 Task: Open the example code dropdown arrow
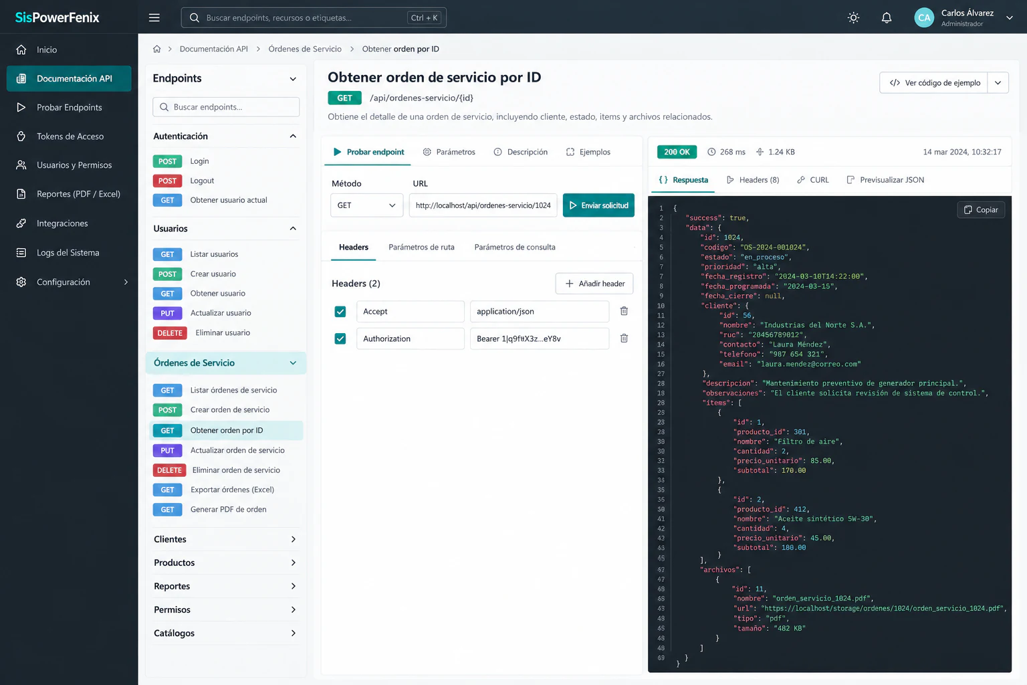[x=998, y=83]
